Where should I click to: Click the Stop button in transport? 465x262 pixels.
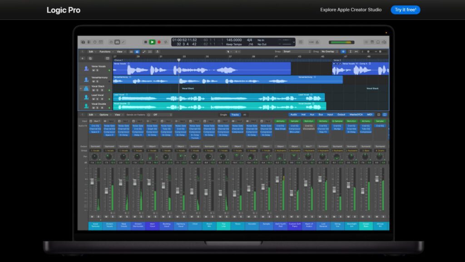click(145, 42)
